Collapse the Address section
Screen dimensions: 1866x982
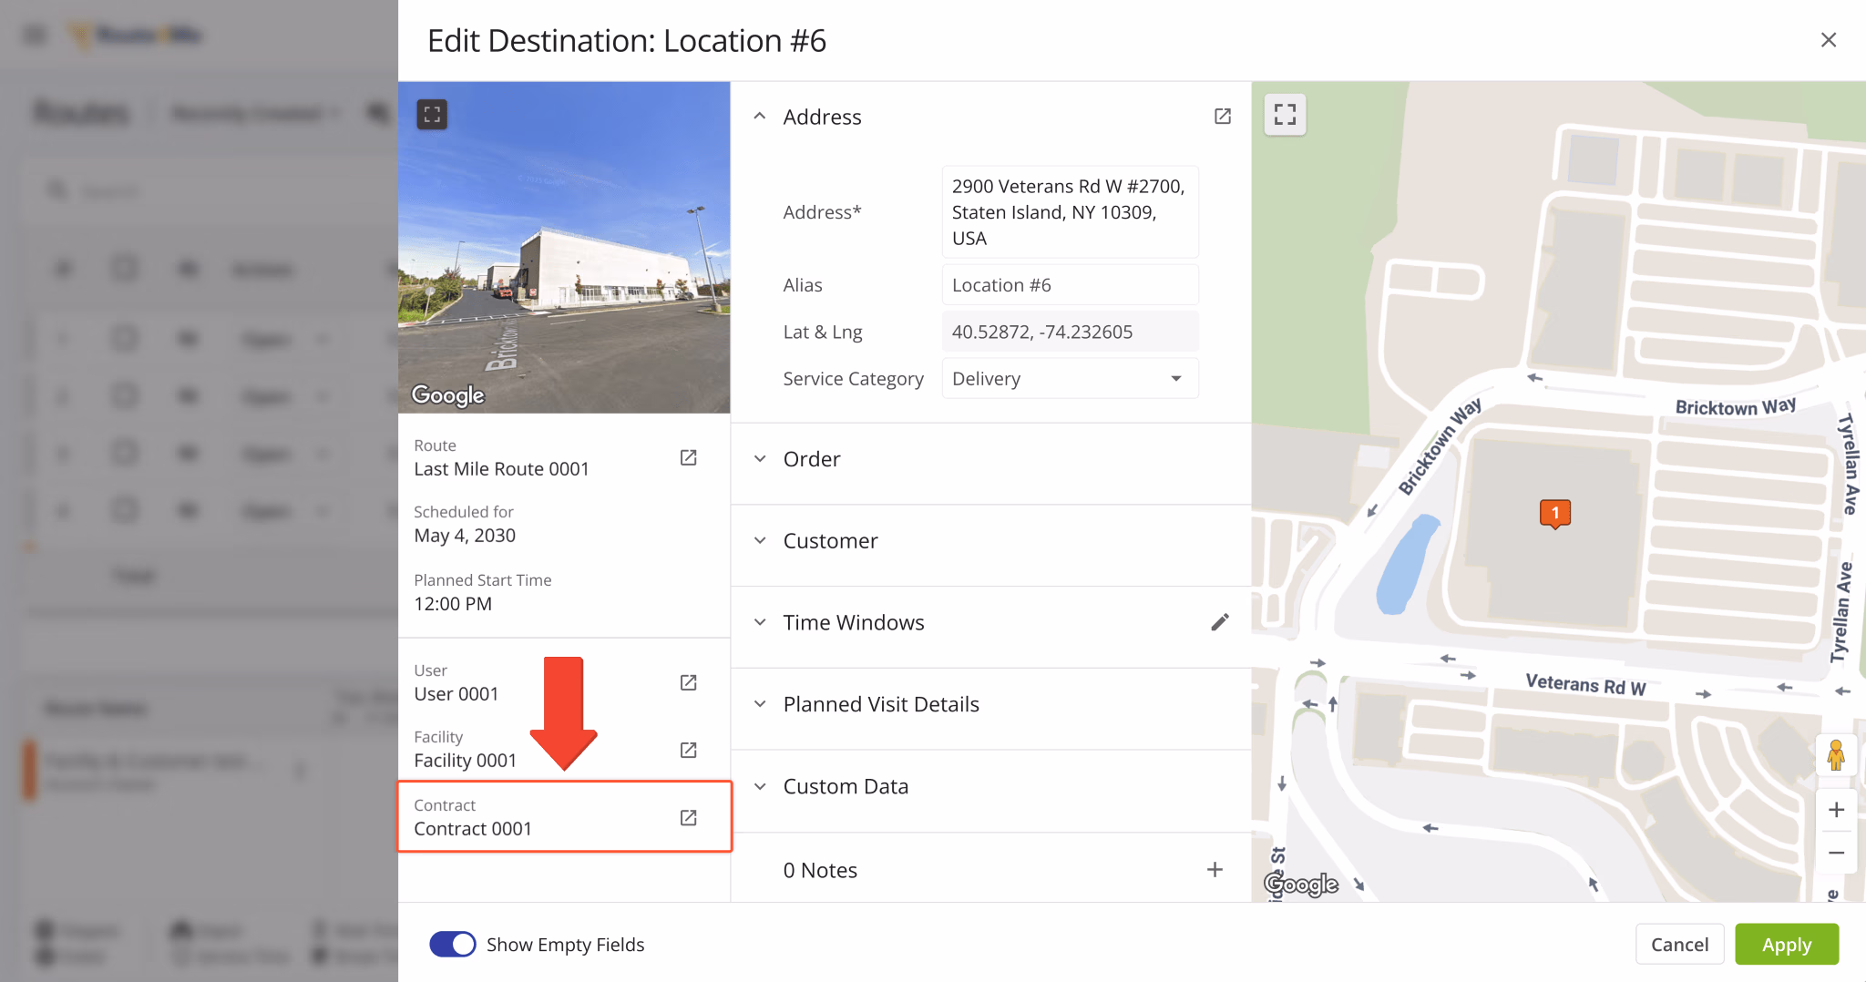point(761,116)
